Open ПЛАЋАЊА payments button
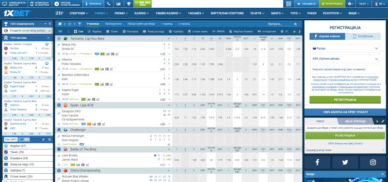 93,4
